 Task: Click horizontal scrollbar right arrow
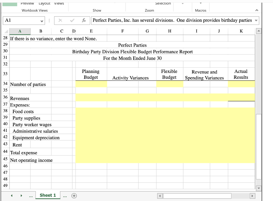pos(252,196)
